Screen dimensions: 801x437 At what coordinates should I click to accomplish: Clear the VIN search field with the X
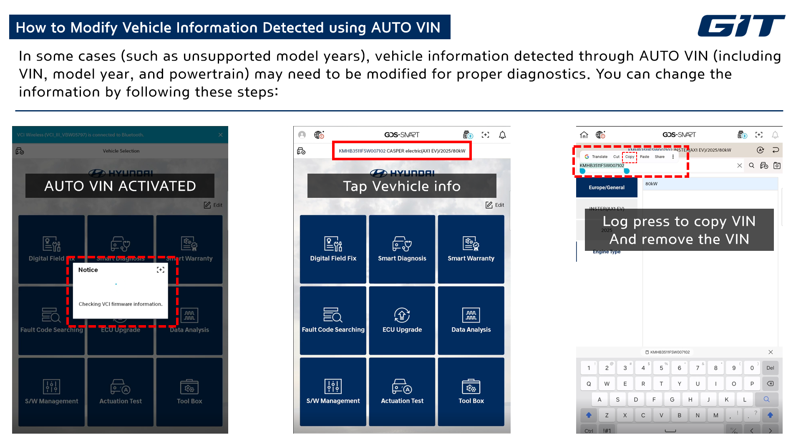tap(740, 166)
